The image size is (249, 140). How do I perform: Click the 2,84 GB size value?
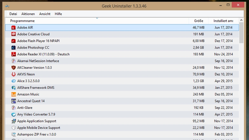coord(199,48)
